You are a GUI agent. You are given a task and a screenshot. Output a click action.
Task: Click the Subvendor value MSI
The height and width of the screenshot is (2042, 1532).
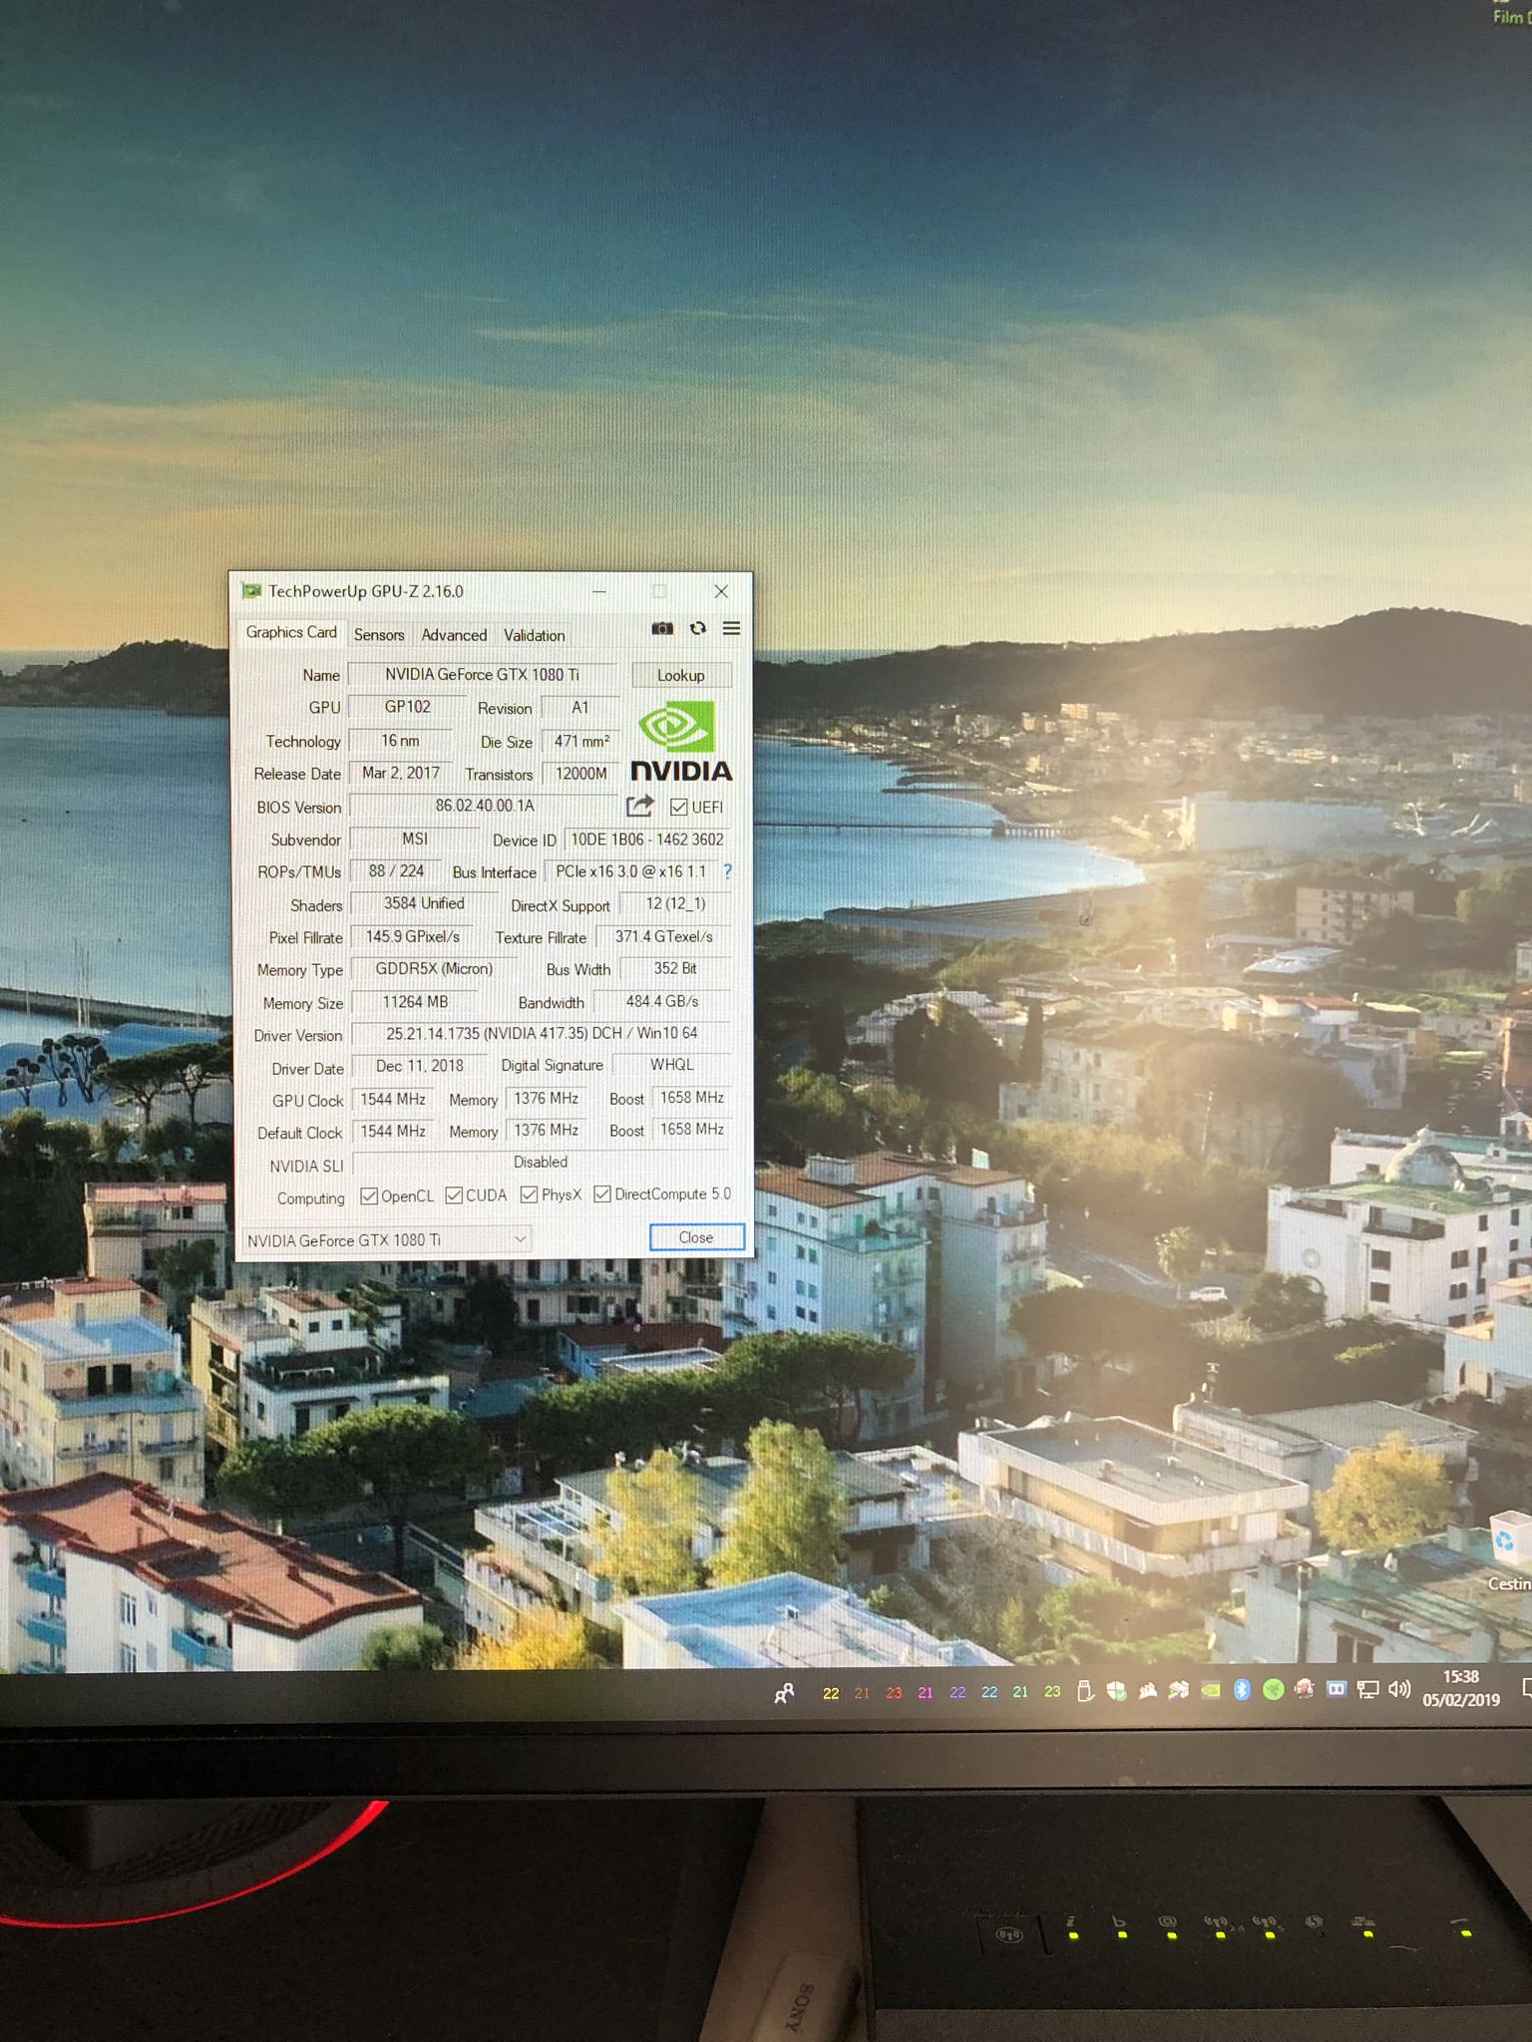[x=415, y=839]
